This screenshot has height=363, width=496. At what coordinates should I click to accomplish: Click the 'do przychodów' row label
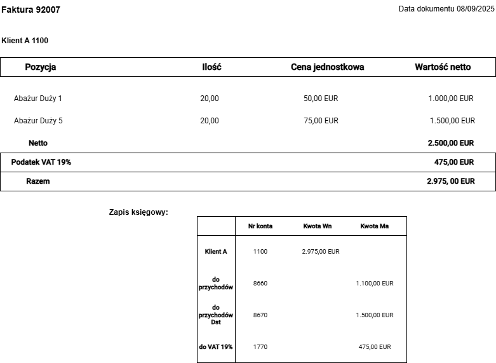pos(216,284)
